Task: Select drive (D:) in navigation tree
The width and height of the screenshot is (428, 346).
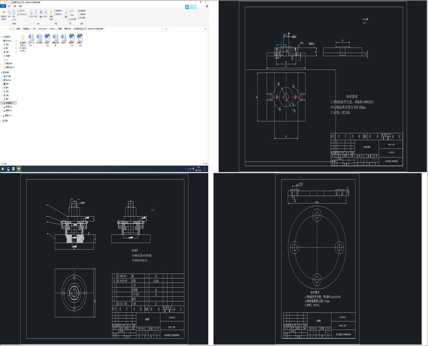Action: pyautogui.click(x=8, y=107)
